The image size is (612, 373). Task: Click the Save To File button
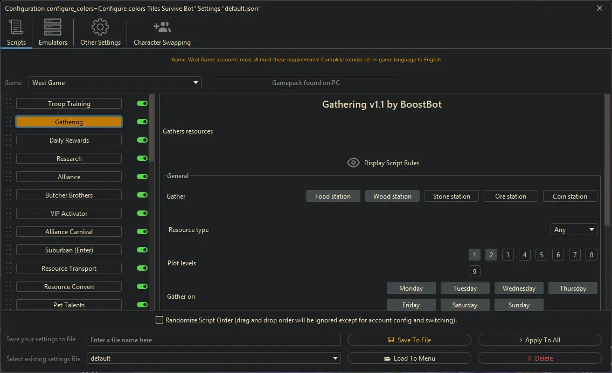click(x=409, y=340)
